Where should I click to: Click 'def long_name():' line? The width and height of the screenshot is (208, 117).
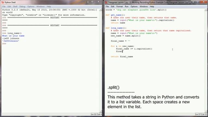(x=116, y=28)
